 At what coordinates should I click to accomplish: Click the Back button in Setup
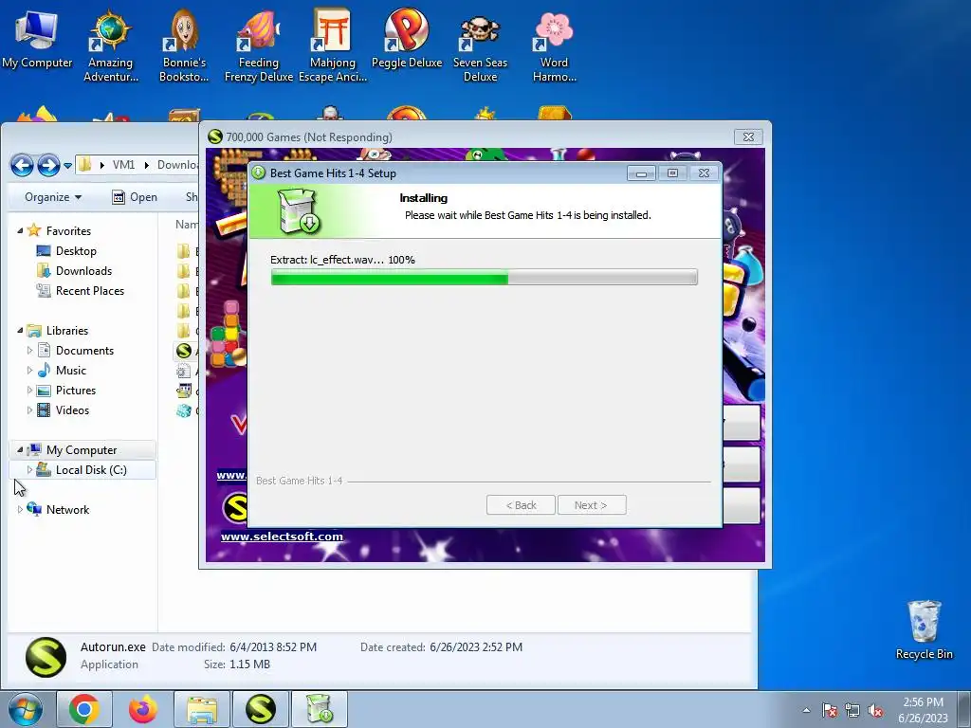521,505
